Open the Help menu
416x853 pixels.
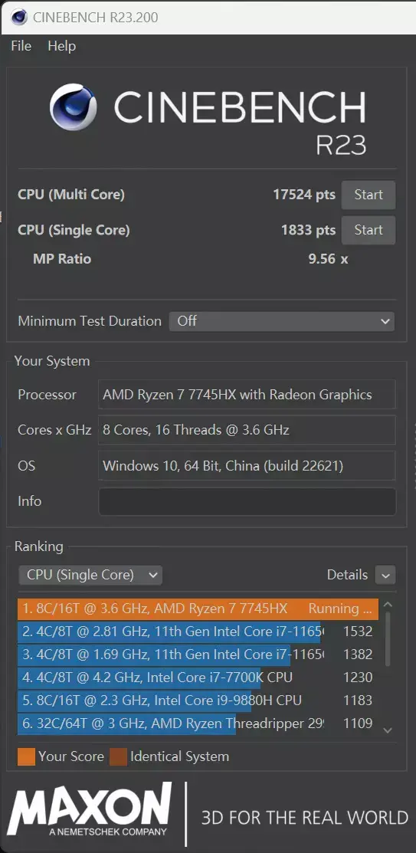[x=61, y=46]
